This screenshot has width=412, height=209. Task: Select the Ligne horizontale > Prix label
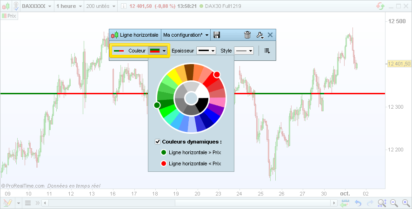click(195, 152)
